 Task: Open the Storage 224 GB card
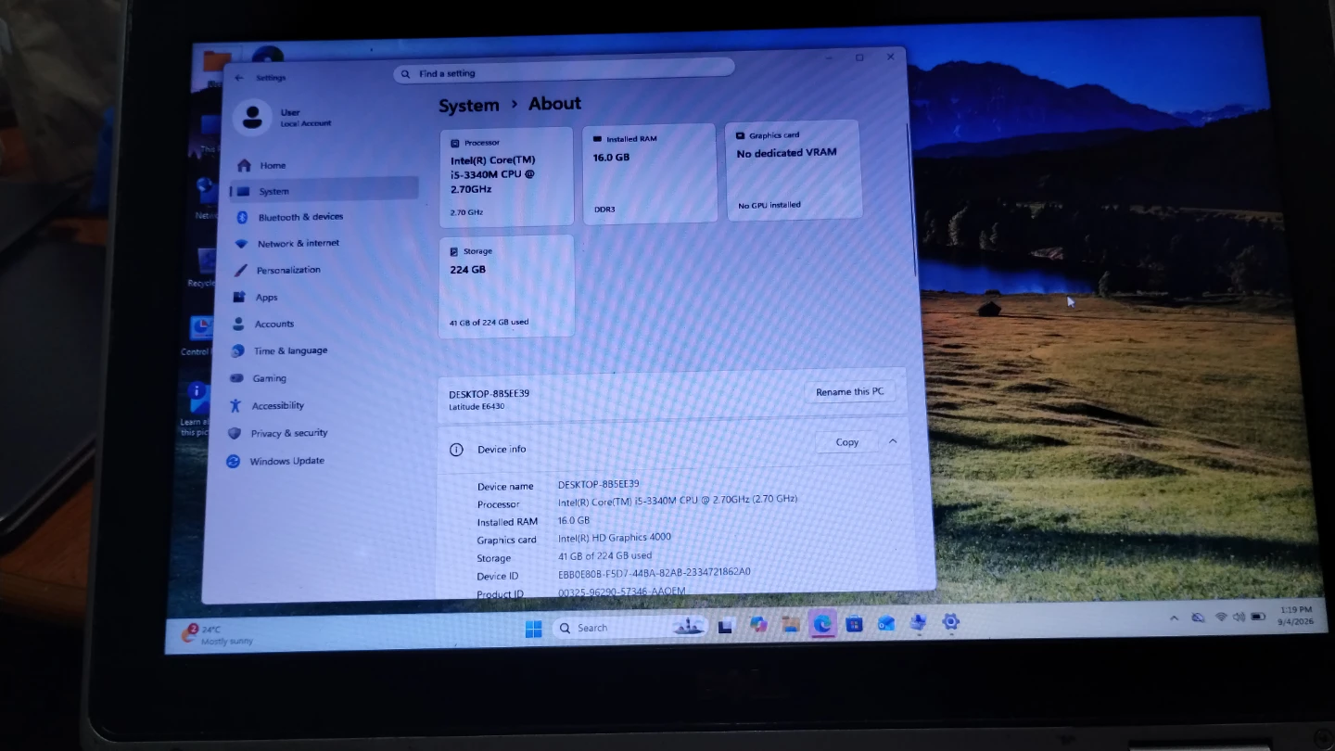click(506, 286)
